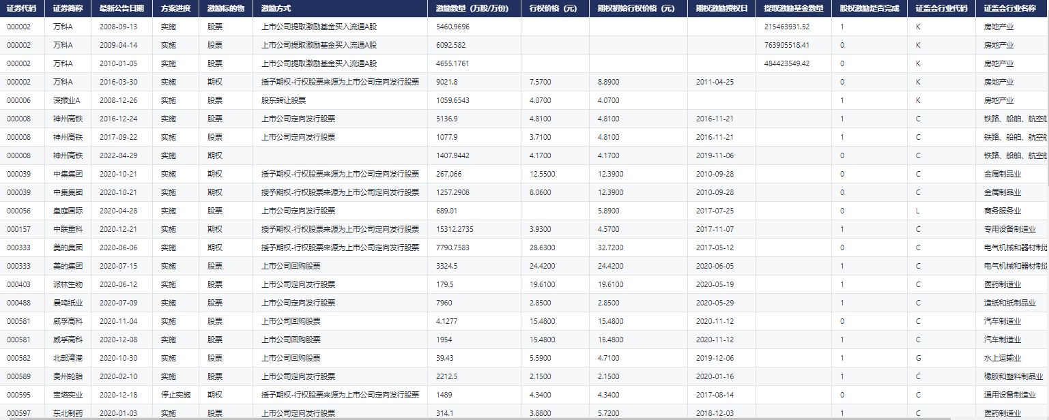The image size is (1049, 420).
Task: Select the grant date 2019-11-06
Action: pyautogui.click(x=715, y=155)
